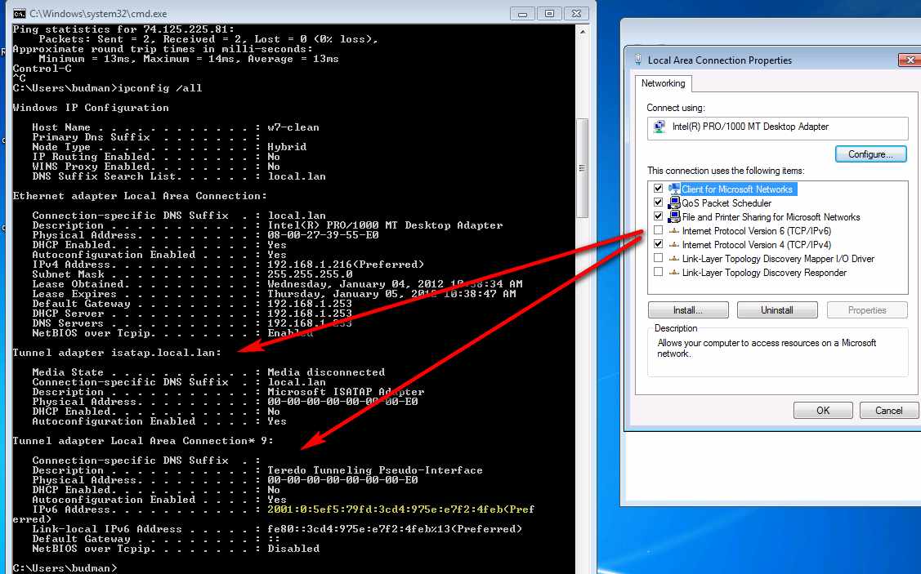Confirm the dialog with OK
Image resolution: width=921 pixels, height=574 pixels.
(x=823, y=410)
